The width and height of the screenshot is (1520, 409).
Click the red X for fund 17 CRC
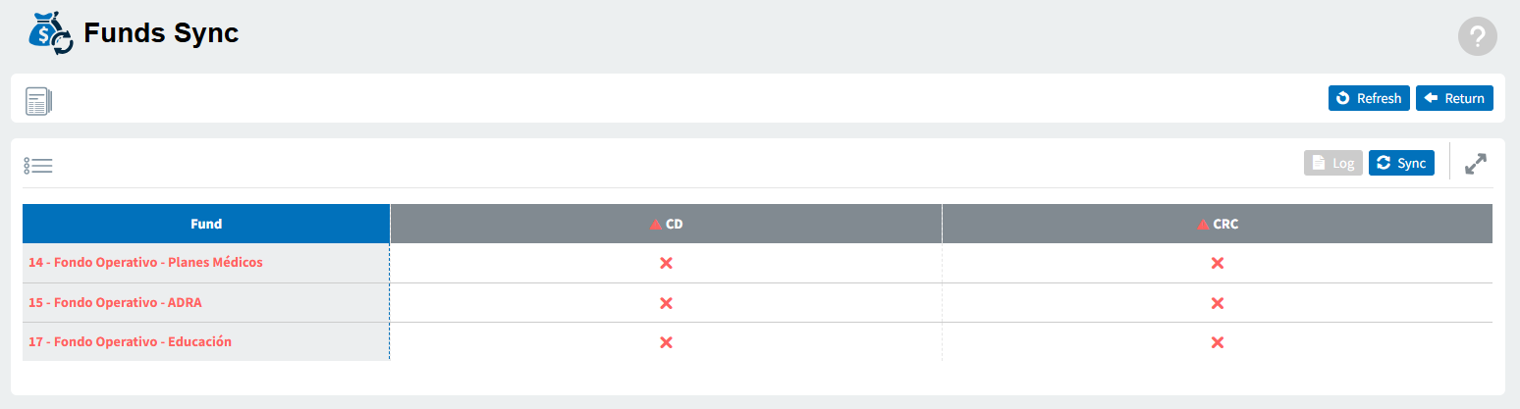(x=1218, y=342)
